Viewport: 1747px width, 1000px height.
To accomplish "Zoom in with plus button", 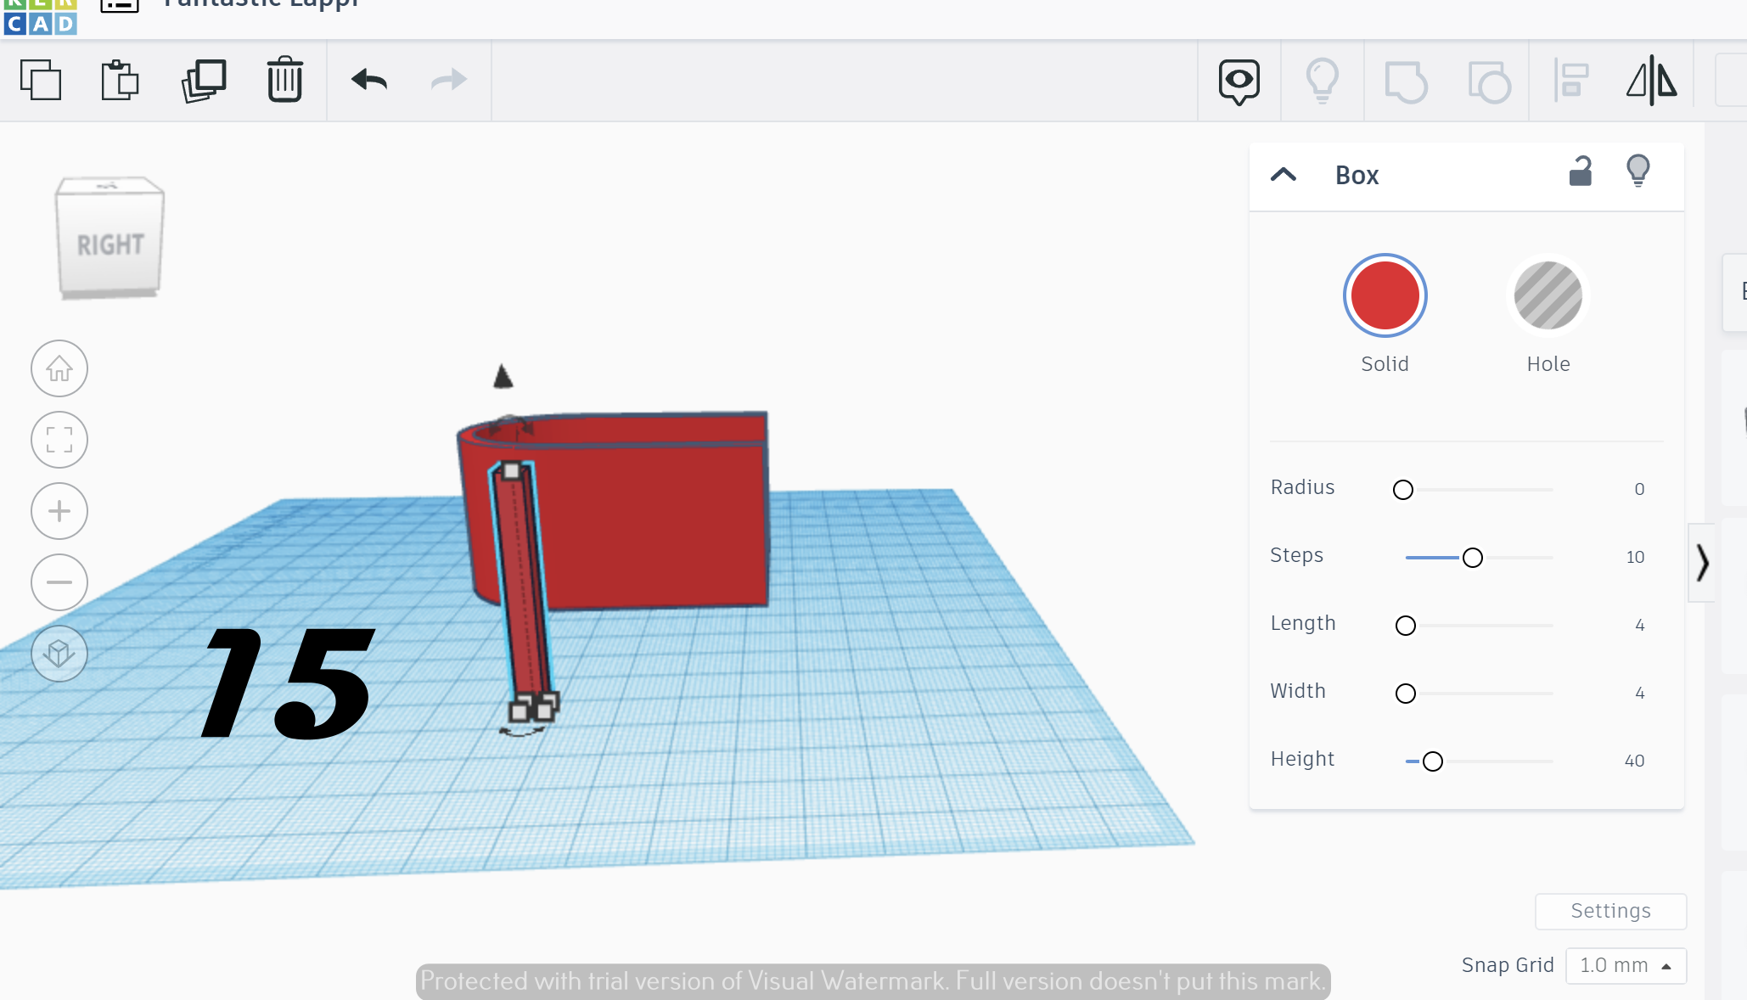I will (x=59, y=511).
